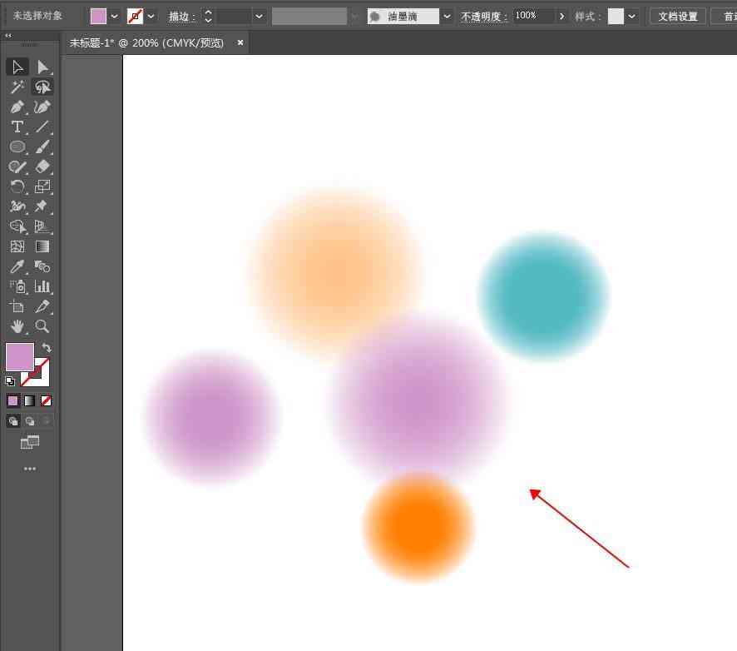The width and height of the screenshot is (737, 651).
Task: Select the Warp/Width tool
Action: coord(17,206)
